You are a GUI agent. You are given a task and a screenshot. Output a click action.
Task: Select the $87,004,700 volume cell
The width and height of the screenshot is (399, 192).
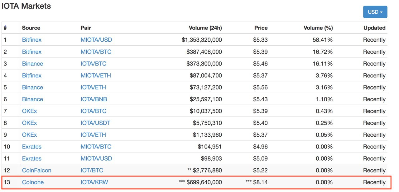(x=206, y=75)
